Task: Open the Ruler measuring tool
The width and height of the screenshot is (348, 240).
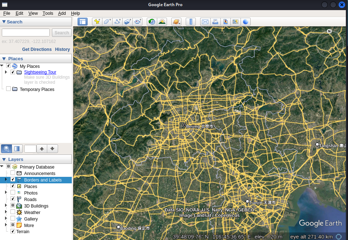Action: click(x=190, y=22)
